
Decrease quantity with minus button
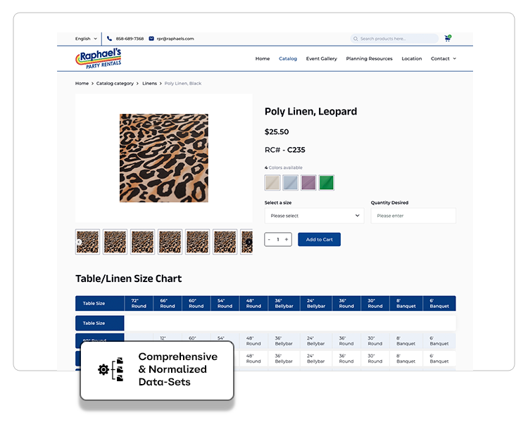tap(269, 239)
